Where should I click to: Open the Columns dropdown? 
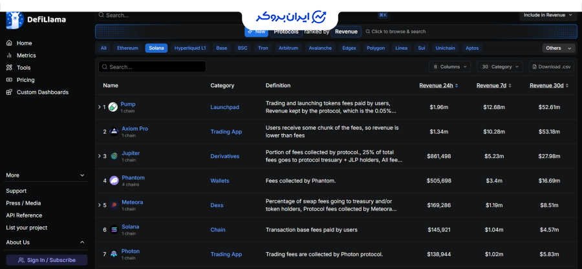[448, 66]
